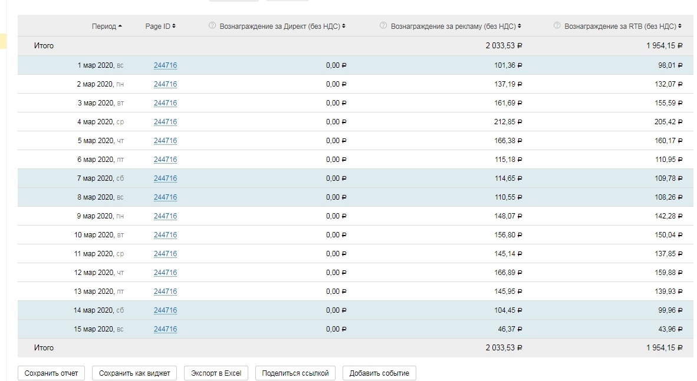Sort by Вознаграждение за Директ column header
The image size is (697, 381).
coord(280,26)
